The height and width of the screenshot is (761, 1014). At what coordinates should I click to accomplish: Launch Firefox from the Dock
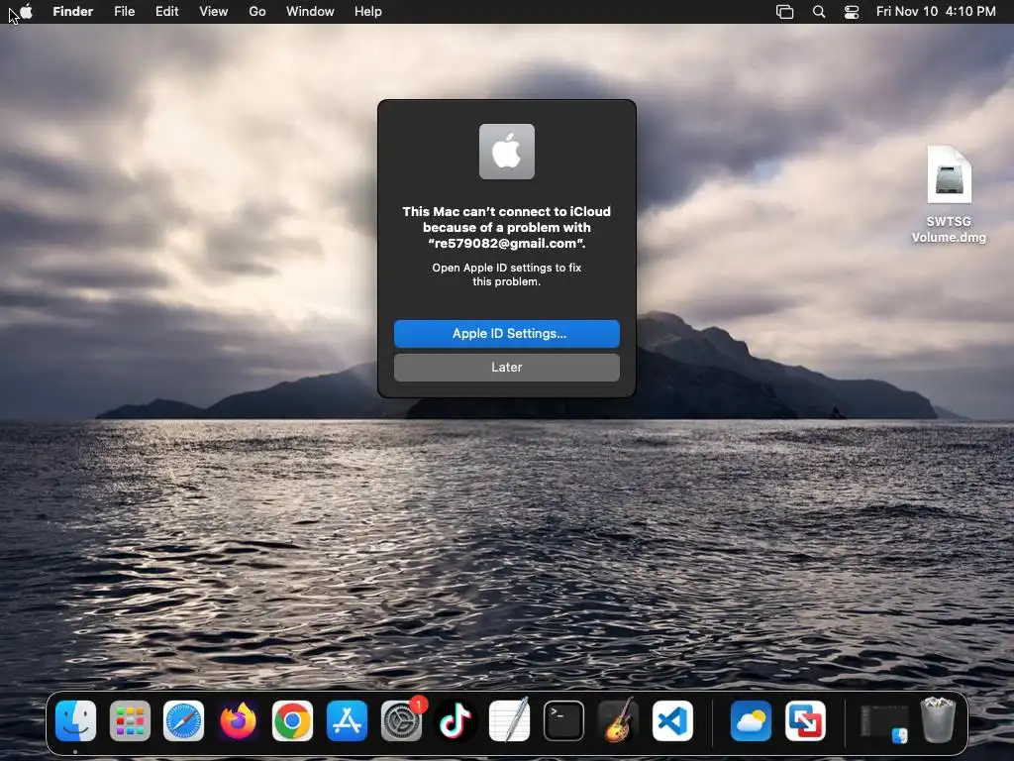(x=238, y=720)
